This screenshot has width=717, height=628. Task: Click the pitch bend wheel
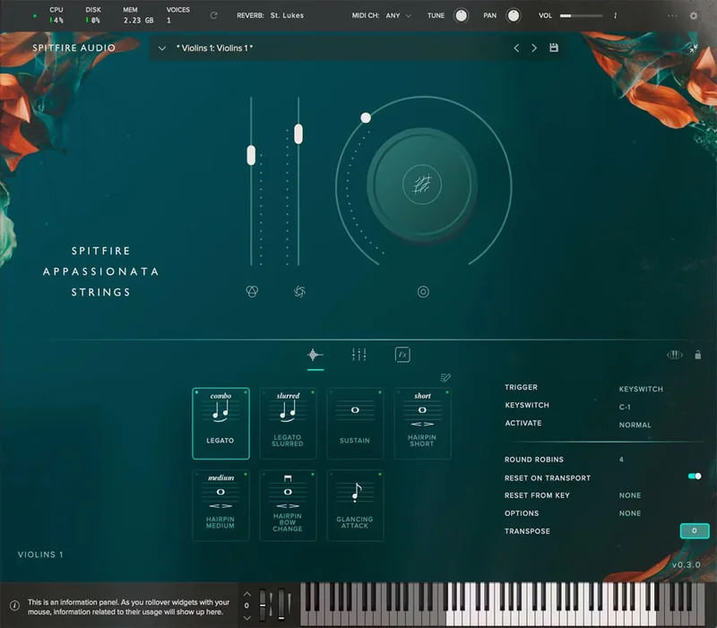point(263,605)
